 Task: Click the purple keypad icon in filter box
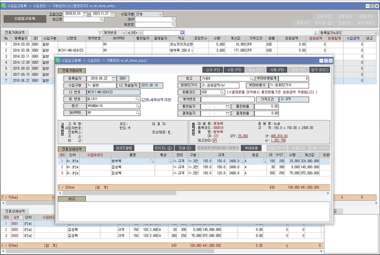[x=182, y=32]
